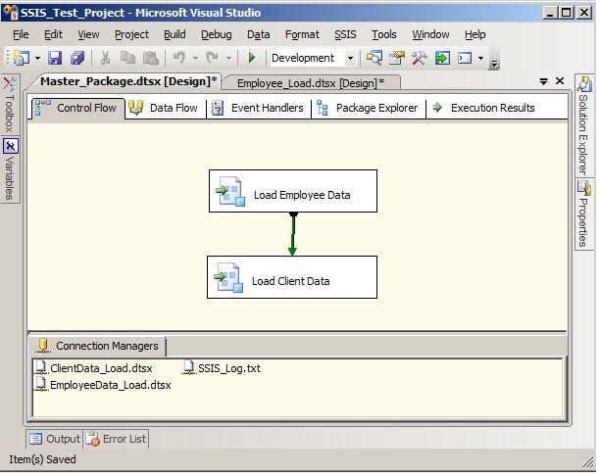Click the Copy toolbar icon

128,58
